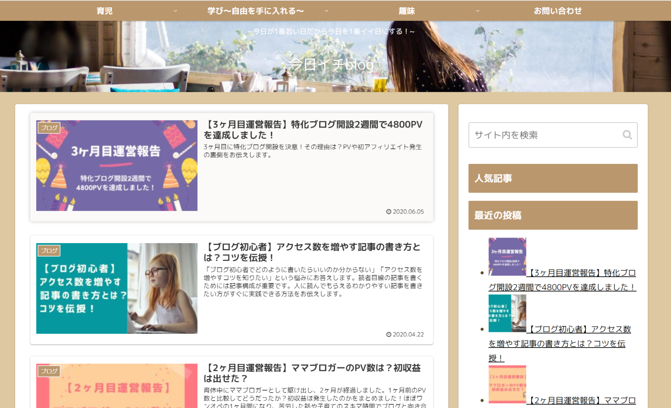
Task: Open the 3ヶ月目運営報告 purple thumbnail
Action: pos(117,166)
